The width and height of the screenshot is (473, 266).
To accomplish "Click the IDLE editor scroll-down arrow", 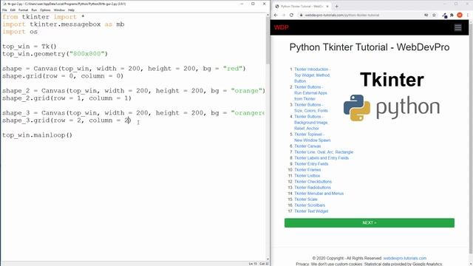I will pyautogui.click(x=268, y=259).
